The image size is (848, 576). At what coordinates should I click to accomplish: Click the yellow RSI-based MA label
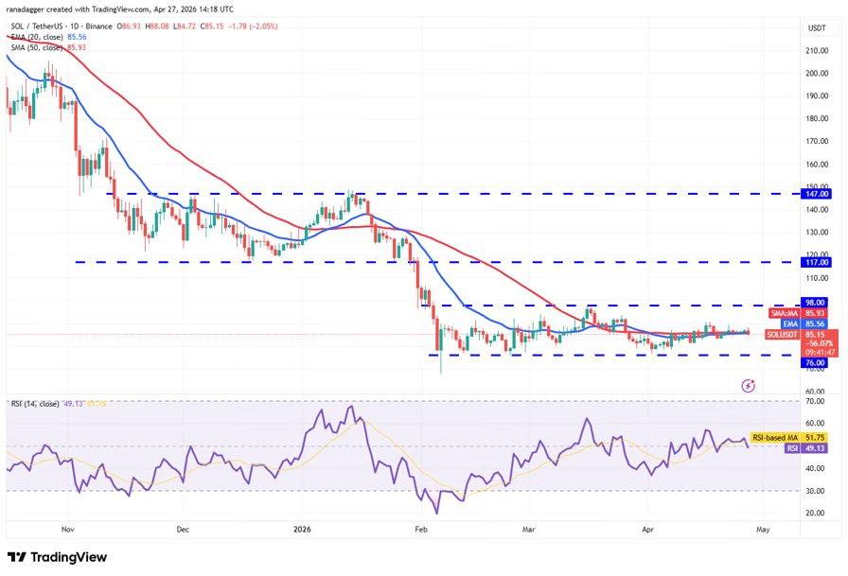[776, 438]
